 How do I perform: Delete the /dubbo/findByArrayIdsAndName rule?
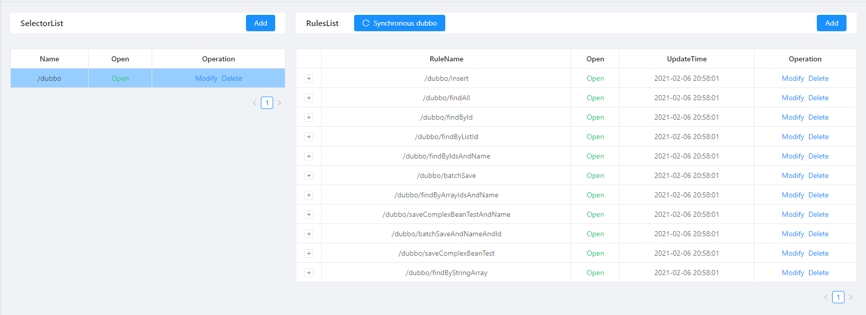(x=818, y=195)
